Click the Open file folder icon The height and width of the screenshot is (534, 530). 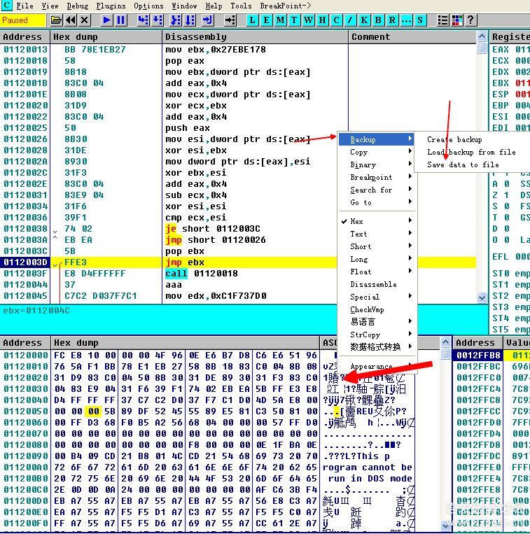[57, 20]
